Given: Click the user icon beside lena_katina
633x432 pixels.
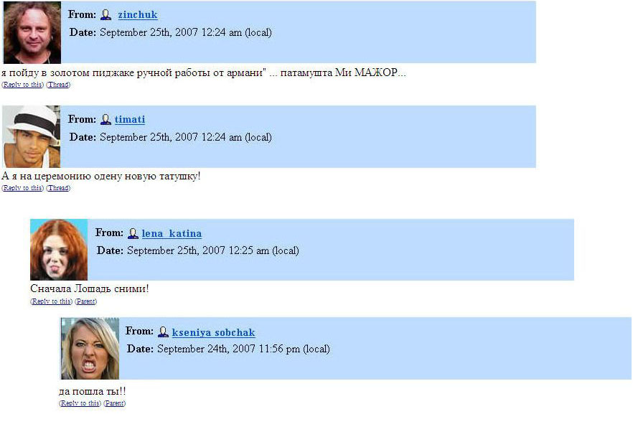Looking at the screenshot, I should pos(133,233).
